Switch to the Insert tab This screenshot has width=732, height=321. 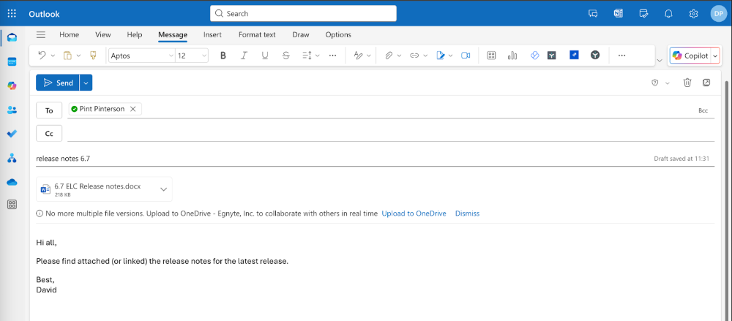coord(212,34)
